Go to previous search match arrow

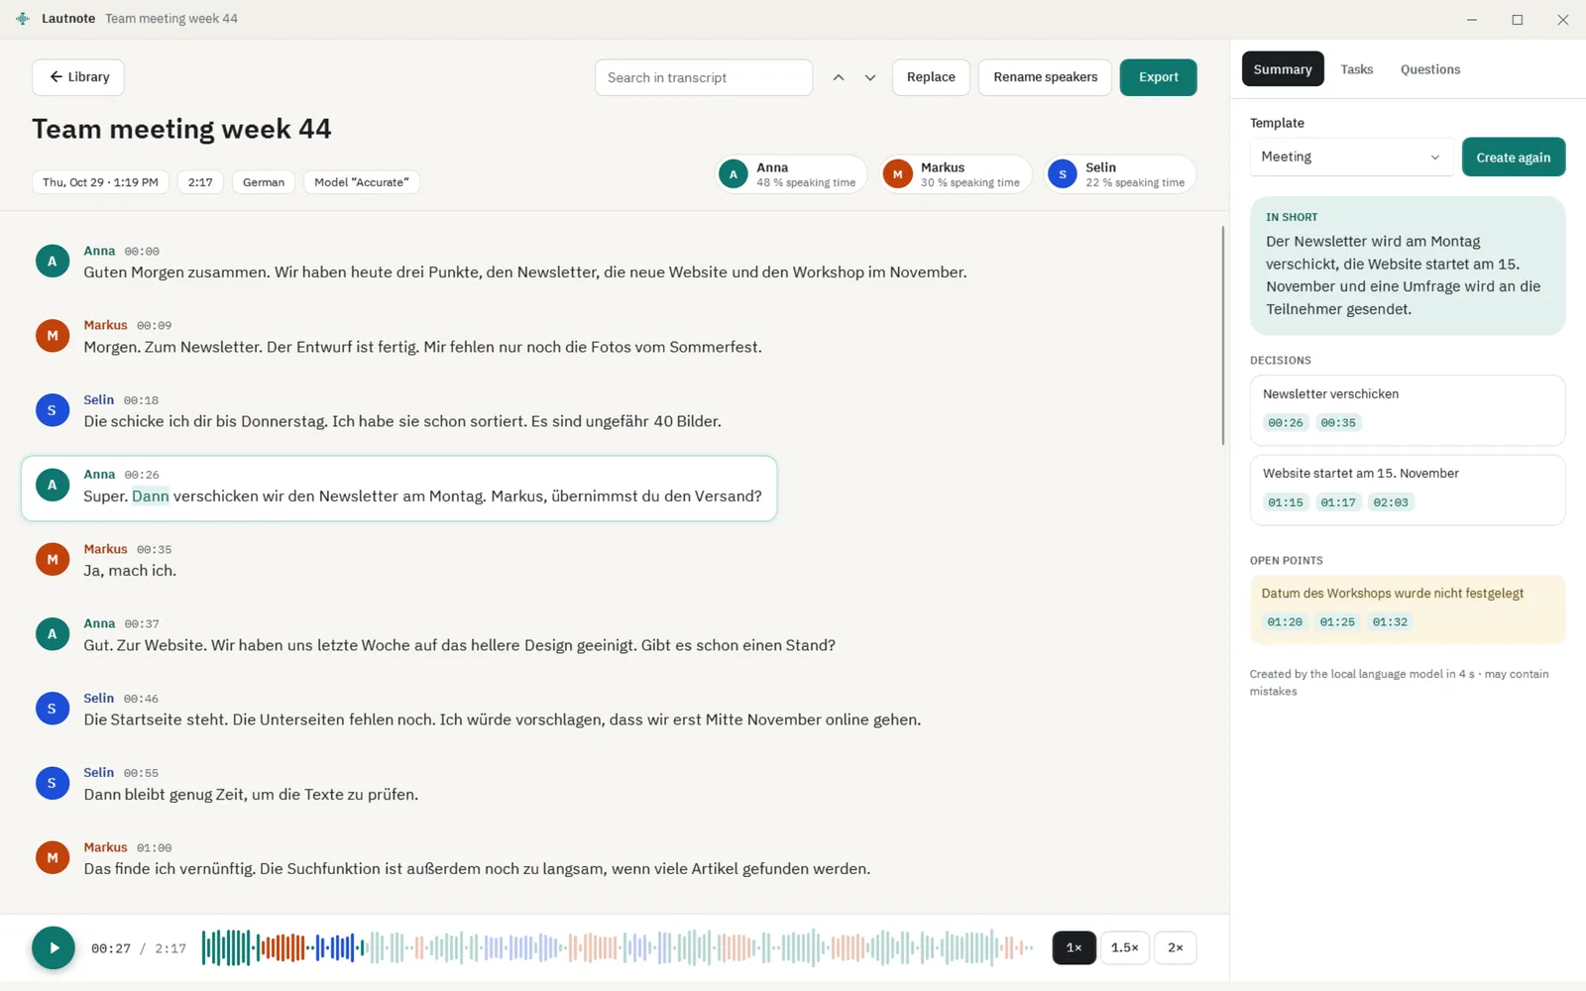click(x=839, y=77)
